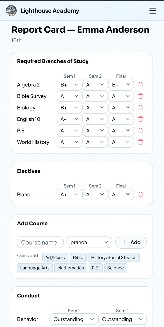Delete the Algebra 2 course
The height and width of the screenshot is (327, 164).
140,85
